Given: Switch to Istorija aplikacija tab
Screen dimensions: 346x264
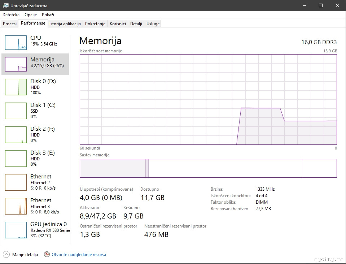Looking at the screenshot, I should [x=65, y=24].
